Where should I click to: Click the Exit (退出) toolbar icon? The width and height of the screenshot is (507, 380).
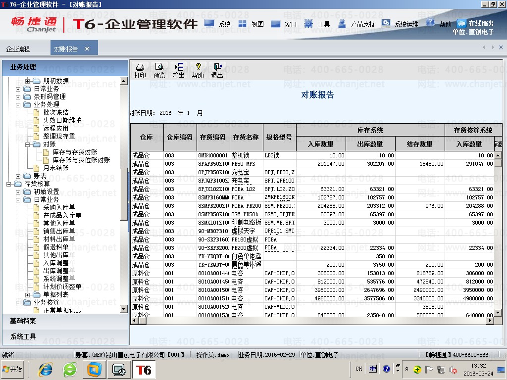tap(217, 70)
